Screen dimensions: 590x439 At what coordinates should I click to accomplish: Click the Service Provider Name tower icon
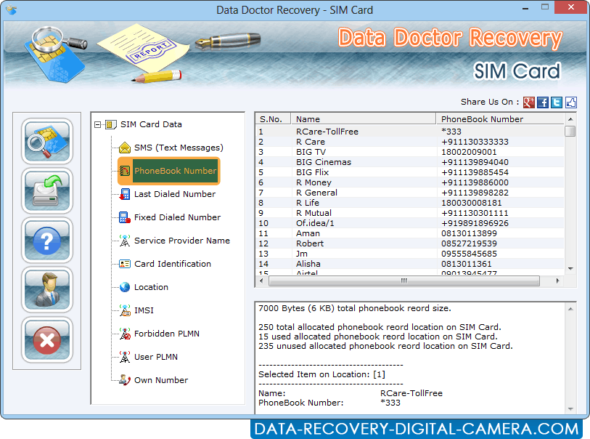[125, 241]
